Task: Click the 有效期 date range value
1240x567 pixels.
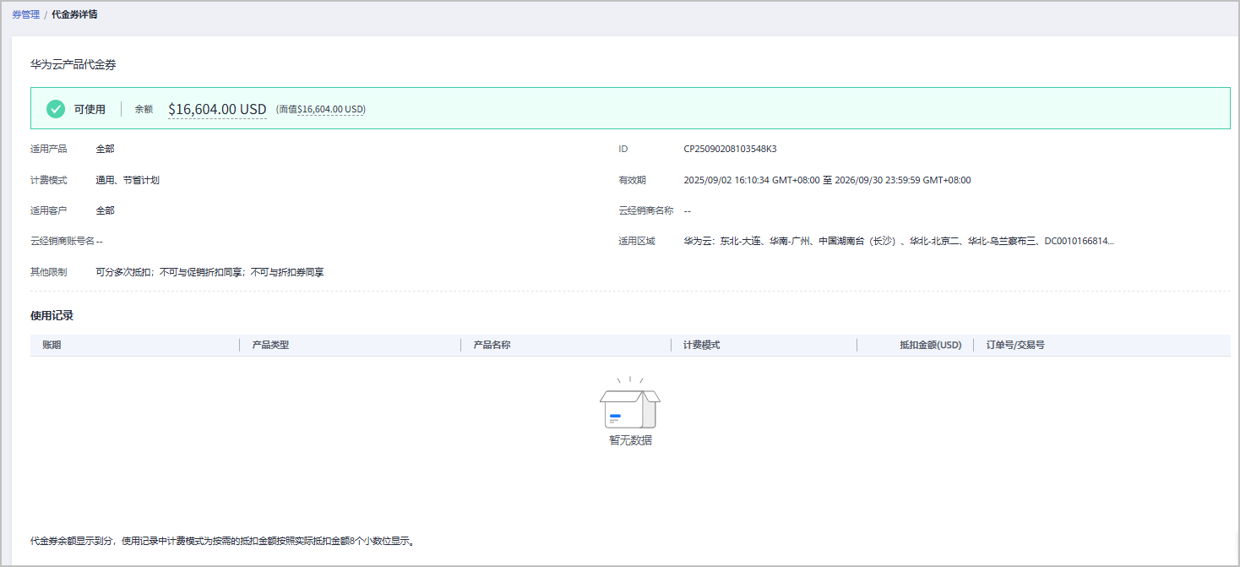Action: 827,180
